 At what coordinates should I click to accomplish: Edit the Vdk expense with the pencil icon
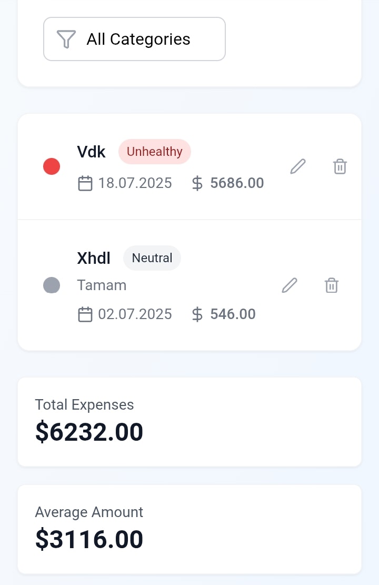[298, 167]
